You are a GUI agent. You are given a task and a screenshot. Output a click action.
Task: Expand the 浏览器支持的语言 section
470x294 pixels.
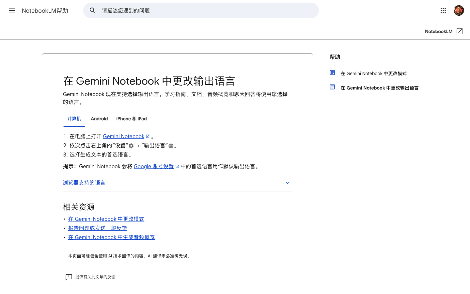177,183
